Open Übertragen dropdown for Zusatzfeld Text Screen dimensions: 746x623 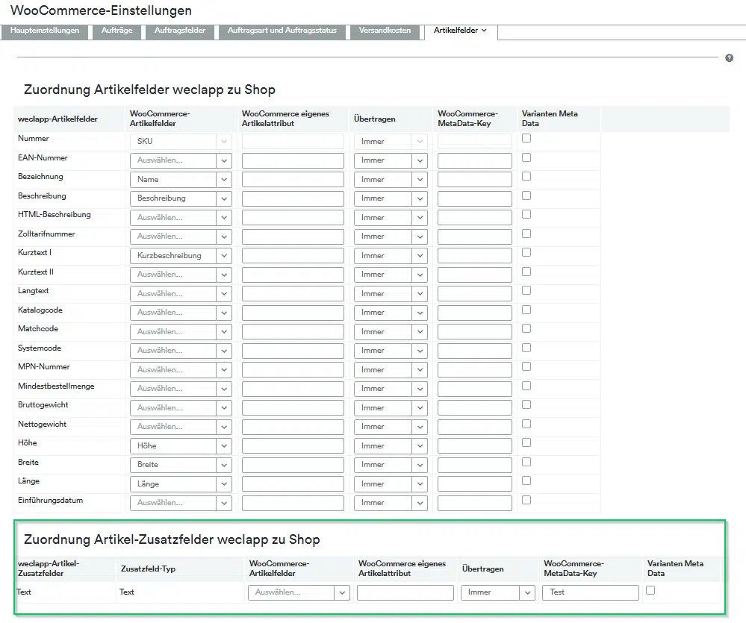497,592
